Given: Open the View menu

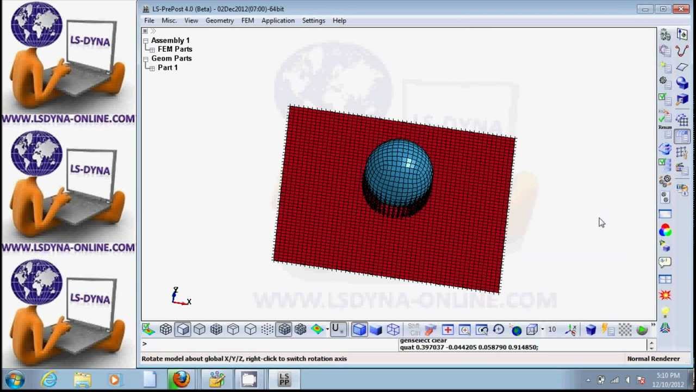Looking at the screenshot, I should (191, 21).
